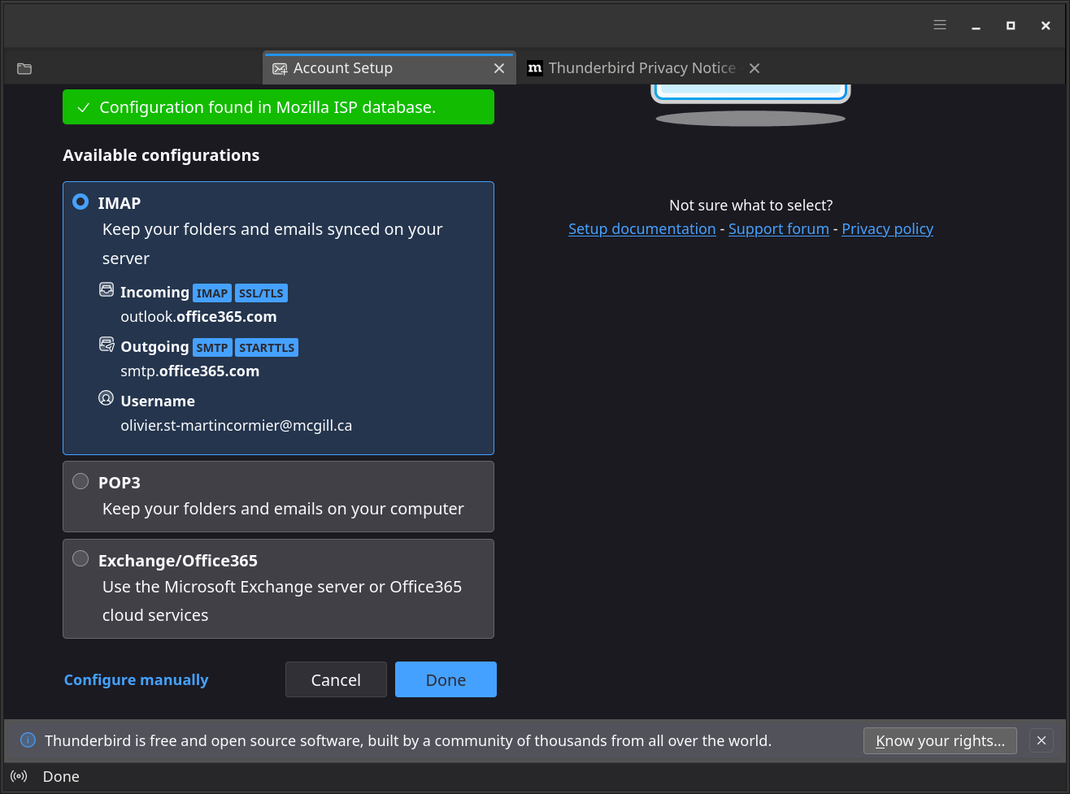Click the STARTTLS badge
This screenshot has height=794, width=1070.
click(267, 348)
